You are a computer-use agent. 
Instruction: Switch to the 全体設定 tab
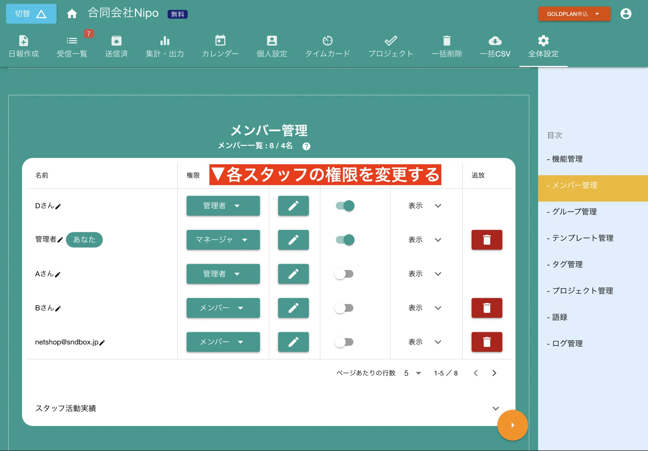tap(543, 45)
